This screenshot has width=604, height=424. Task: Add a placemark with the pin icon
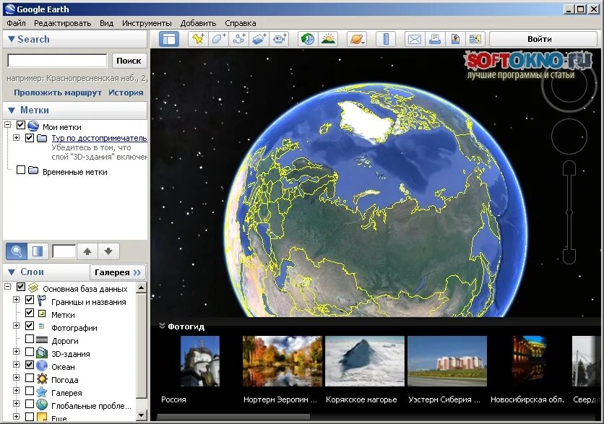pyautogui.click(x=198, y=39)
